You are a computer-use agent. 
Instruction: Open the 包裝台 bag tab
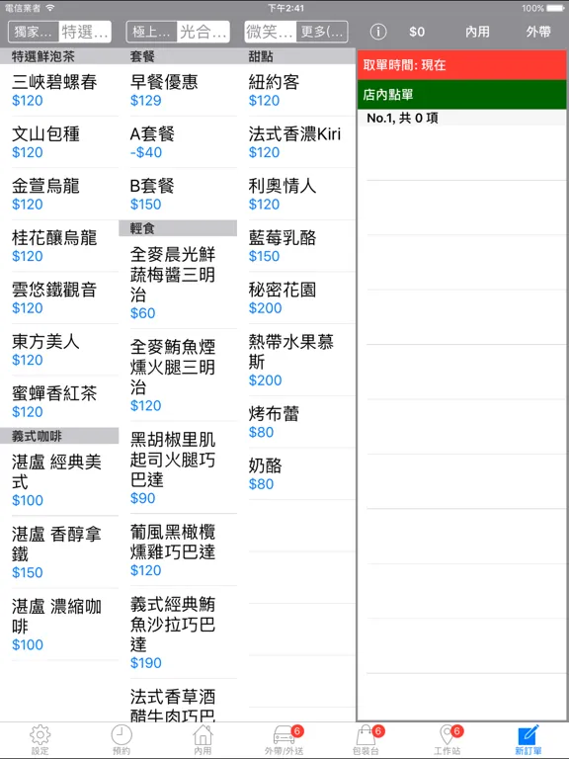click(x=366, y=740)
